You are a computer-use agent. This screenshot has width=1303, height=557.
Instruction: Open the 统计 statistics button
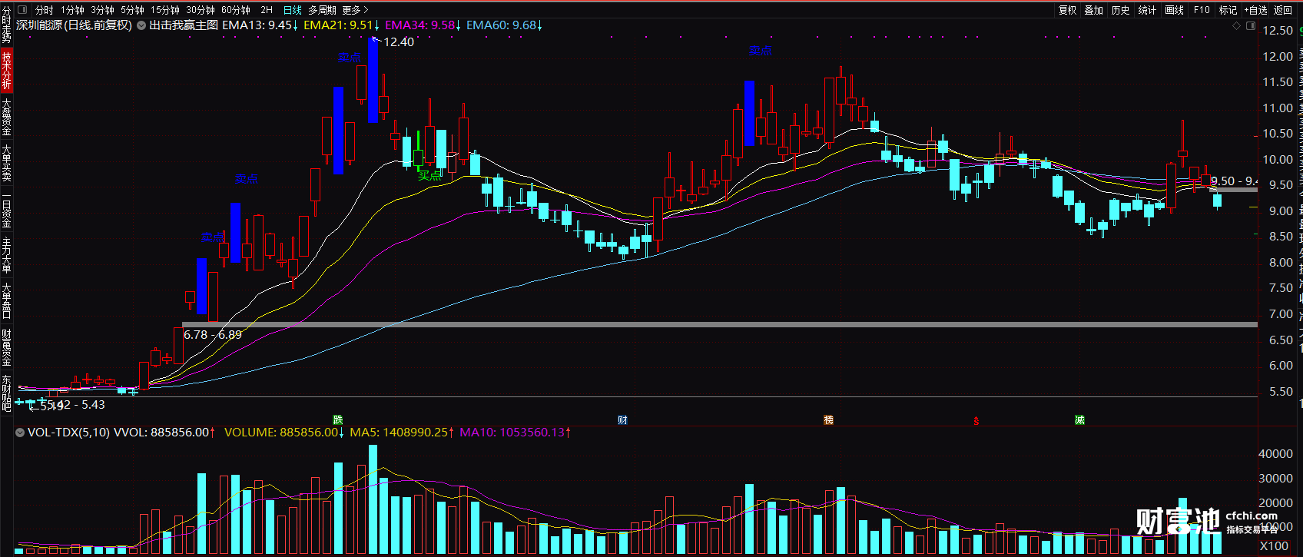(x=1147, y=10)
